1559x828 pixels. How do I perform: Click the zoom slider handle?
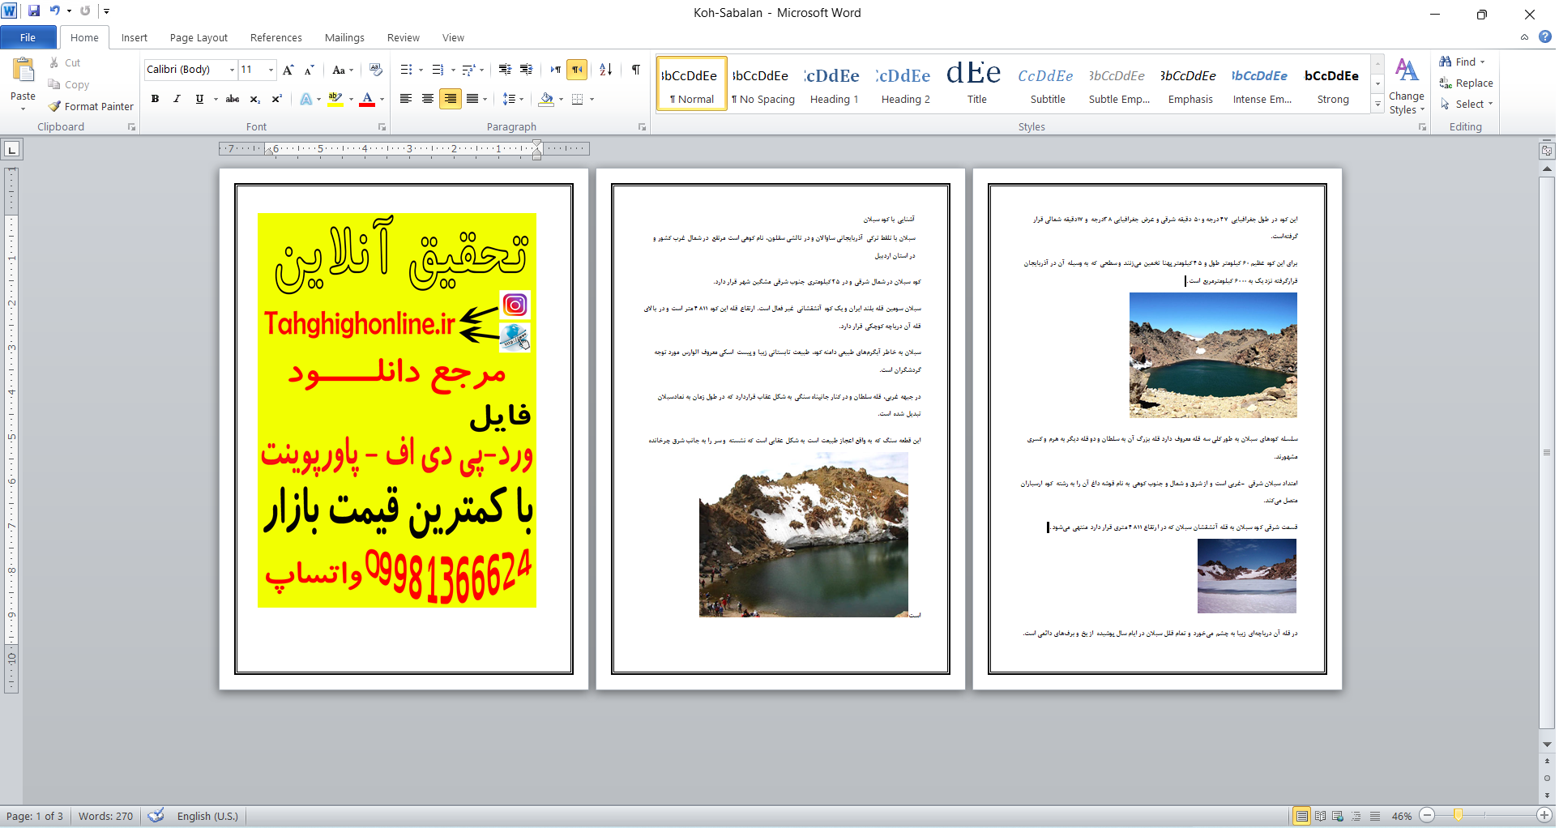pyautogui.click(x=1458, y=816)
